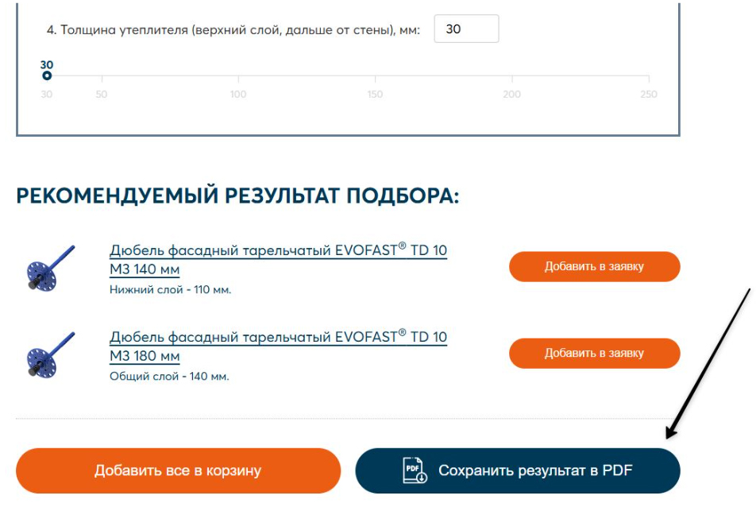
Task: Open EVOFAST TD 10 M3 180 мм link
Action: (278, 346)
